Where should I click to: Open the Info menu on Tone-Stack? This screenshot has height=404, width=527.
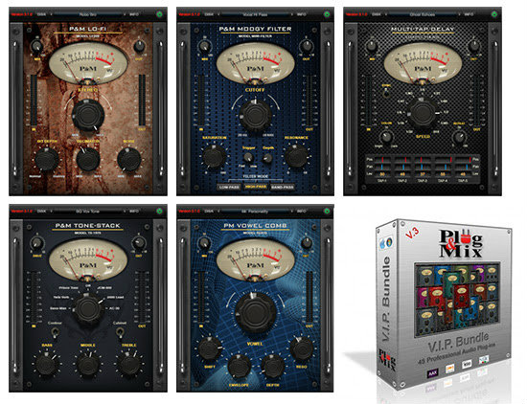134,212
